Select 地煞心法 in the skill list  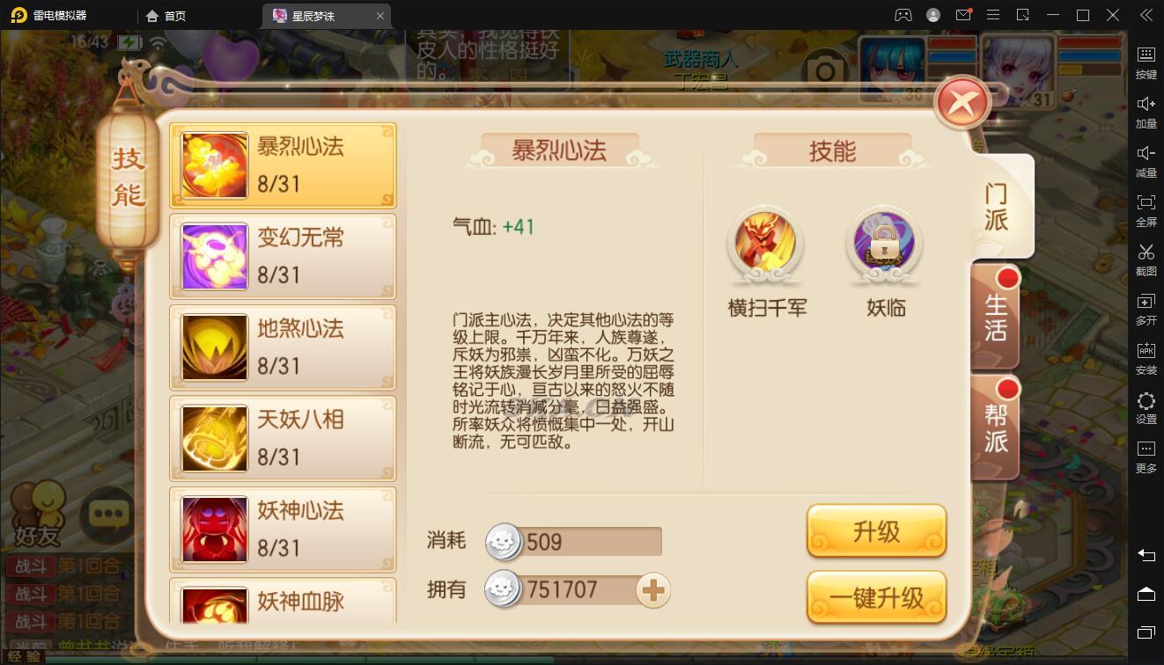click(x=283, y=347)
